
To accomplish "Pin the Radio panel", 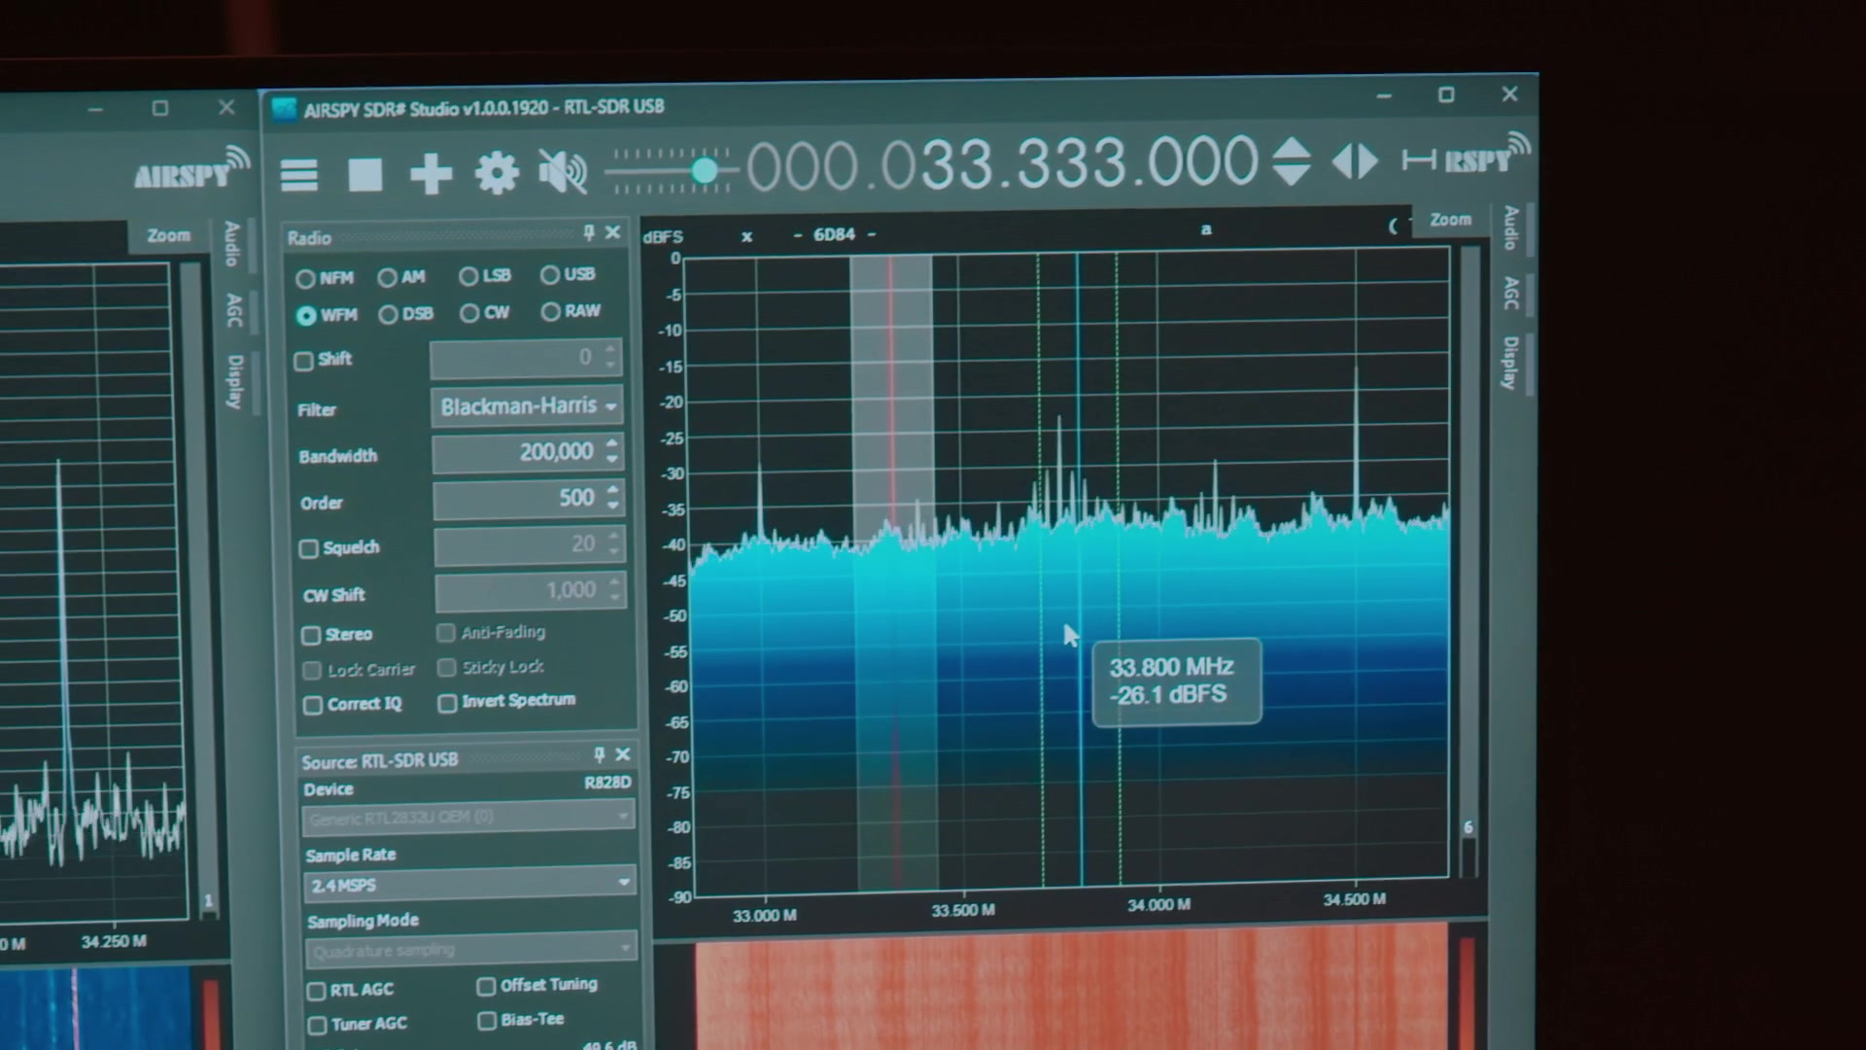I will [588, 232].
